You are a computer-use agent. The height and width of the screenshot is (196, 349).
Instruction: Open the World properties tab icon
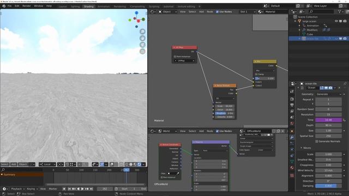292,124
